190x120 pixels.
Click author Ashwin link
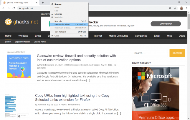[40, 105]
